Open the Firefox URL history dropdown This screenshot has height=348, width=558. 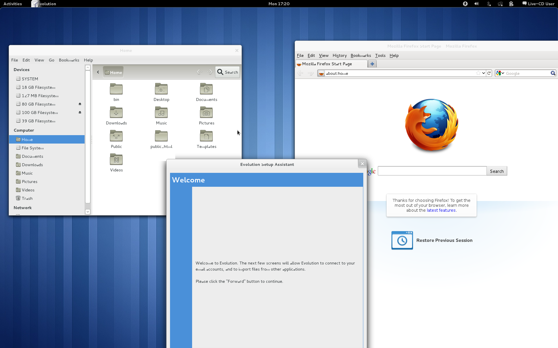coord(484,73)
